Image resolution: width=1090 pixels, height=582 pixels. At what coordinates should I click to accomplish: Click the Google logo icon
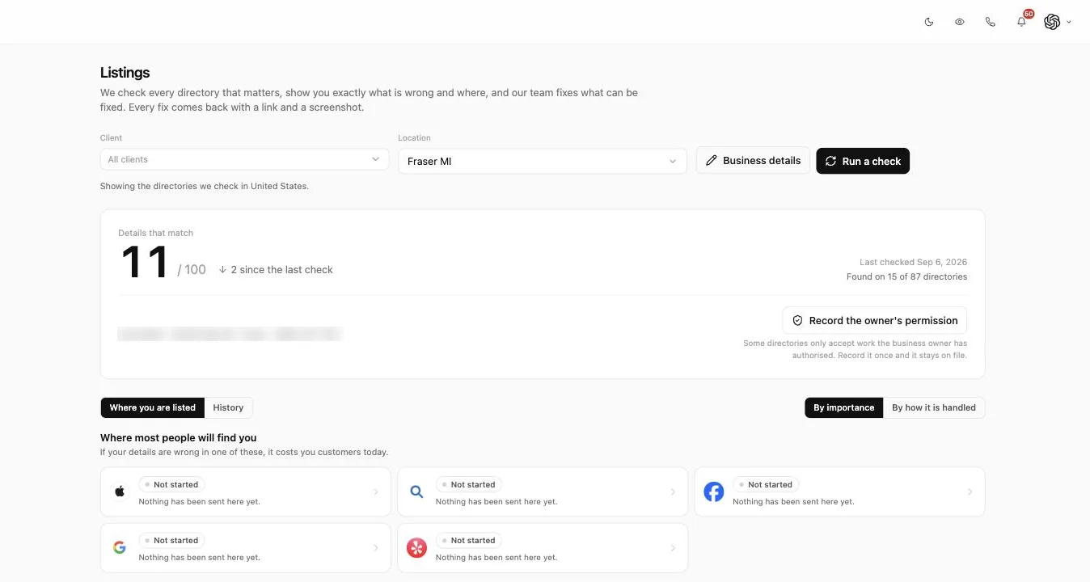click(120, 547)
